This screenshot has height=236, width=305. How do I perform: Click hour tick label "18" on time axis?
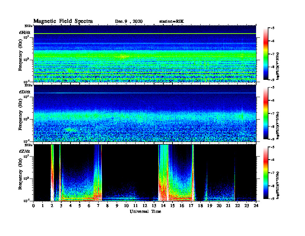pyautogui.click(x=200, y=206)
